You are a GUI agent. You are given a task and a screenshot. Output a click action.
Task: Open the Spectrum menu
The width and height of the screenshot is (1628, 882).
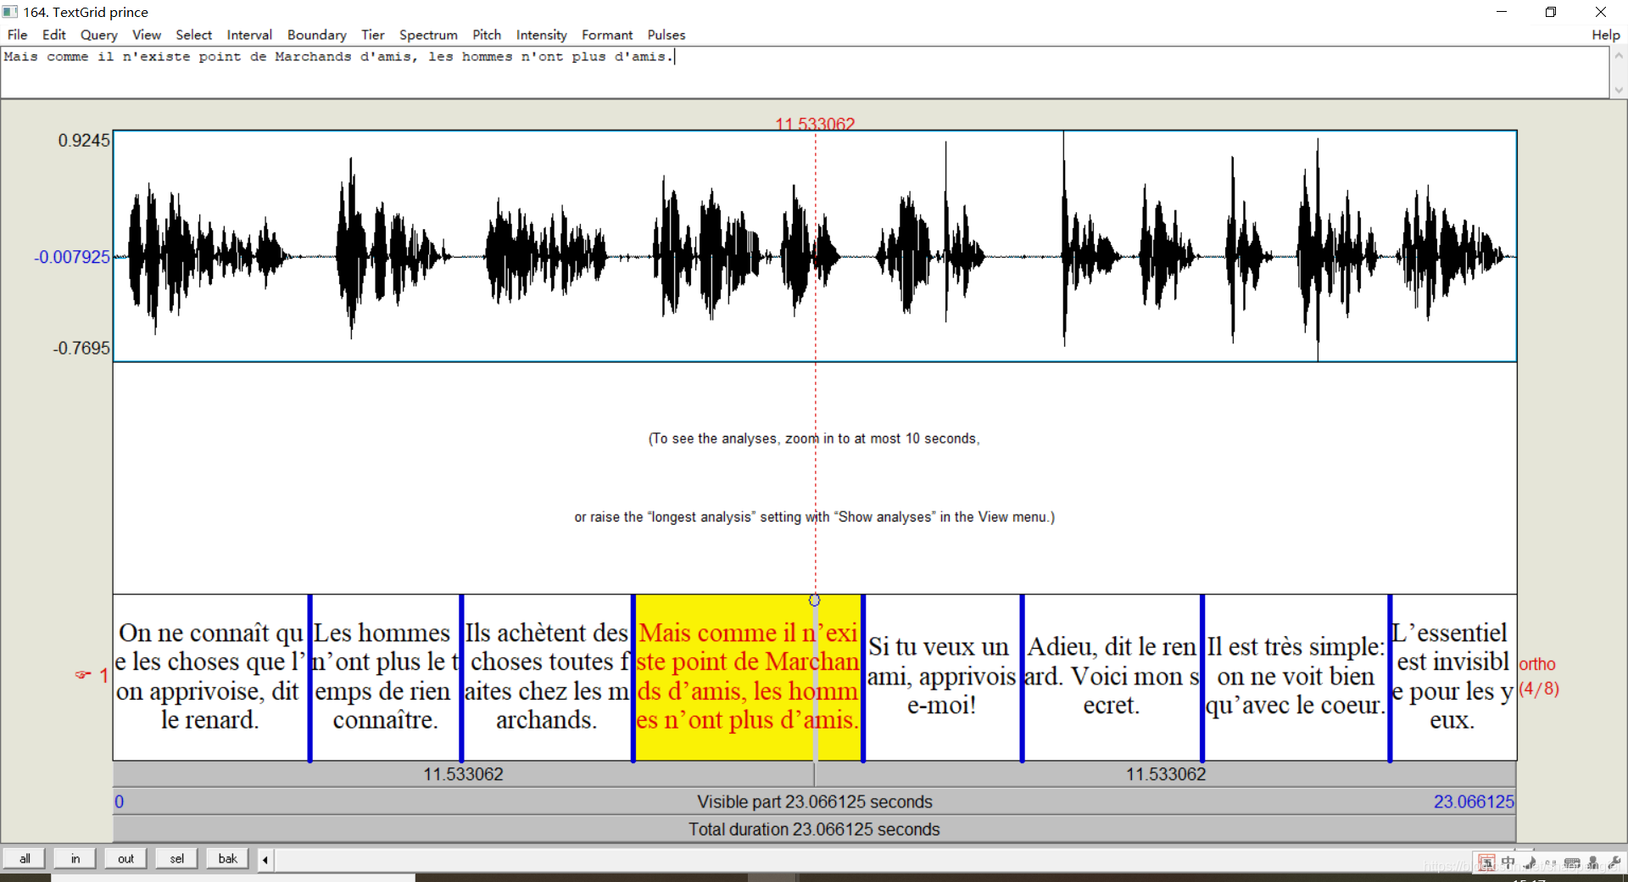pos(428,35)
